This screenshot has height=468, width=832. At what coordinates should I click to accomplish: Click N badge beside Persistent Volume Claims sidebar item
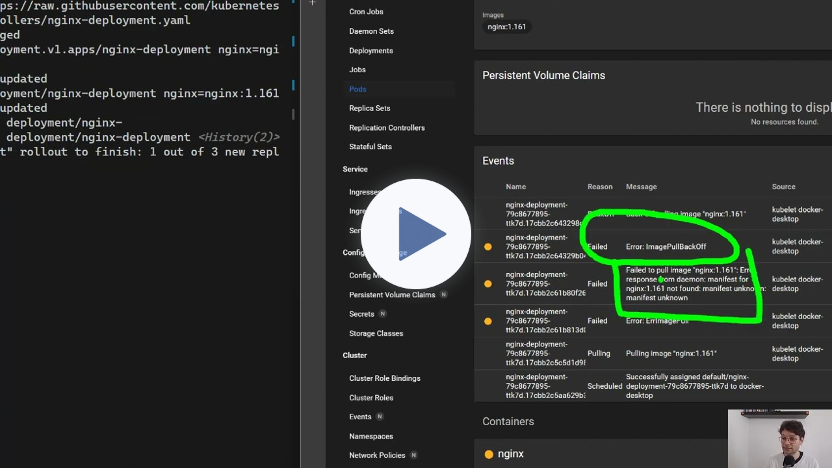pos(444,294)
